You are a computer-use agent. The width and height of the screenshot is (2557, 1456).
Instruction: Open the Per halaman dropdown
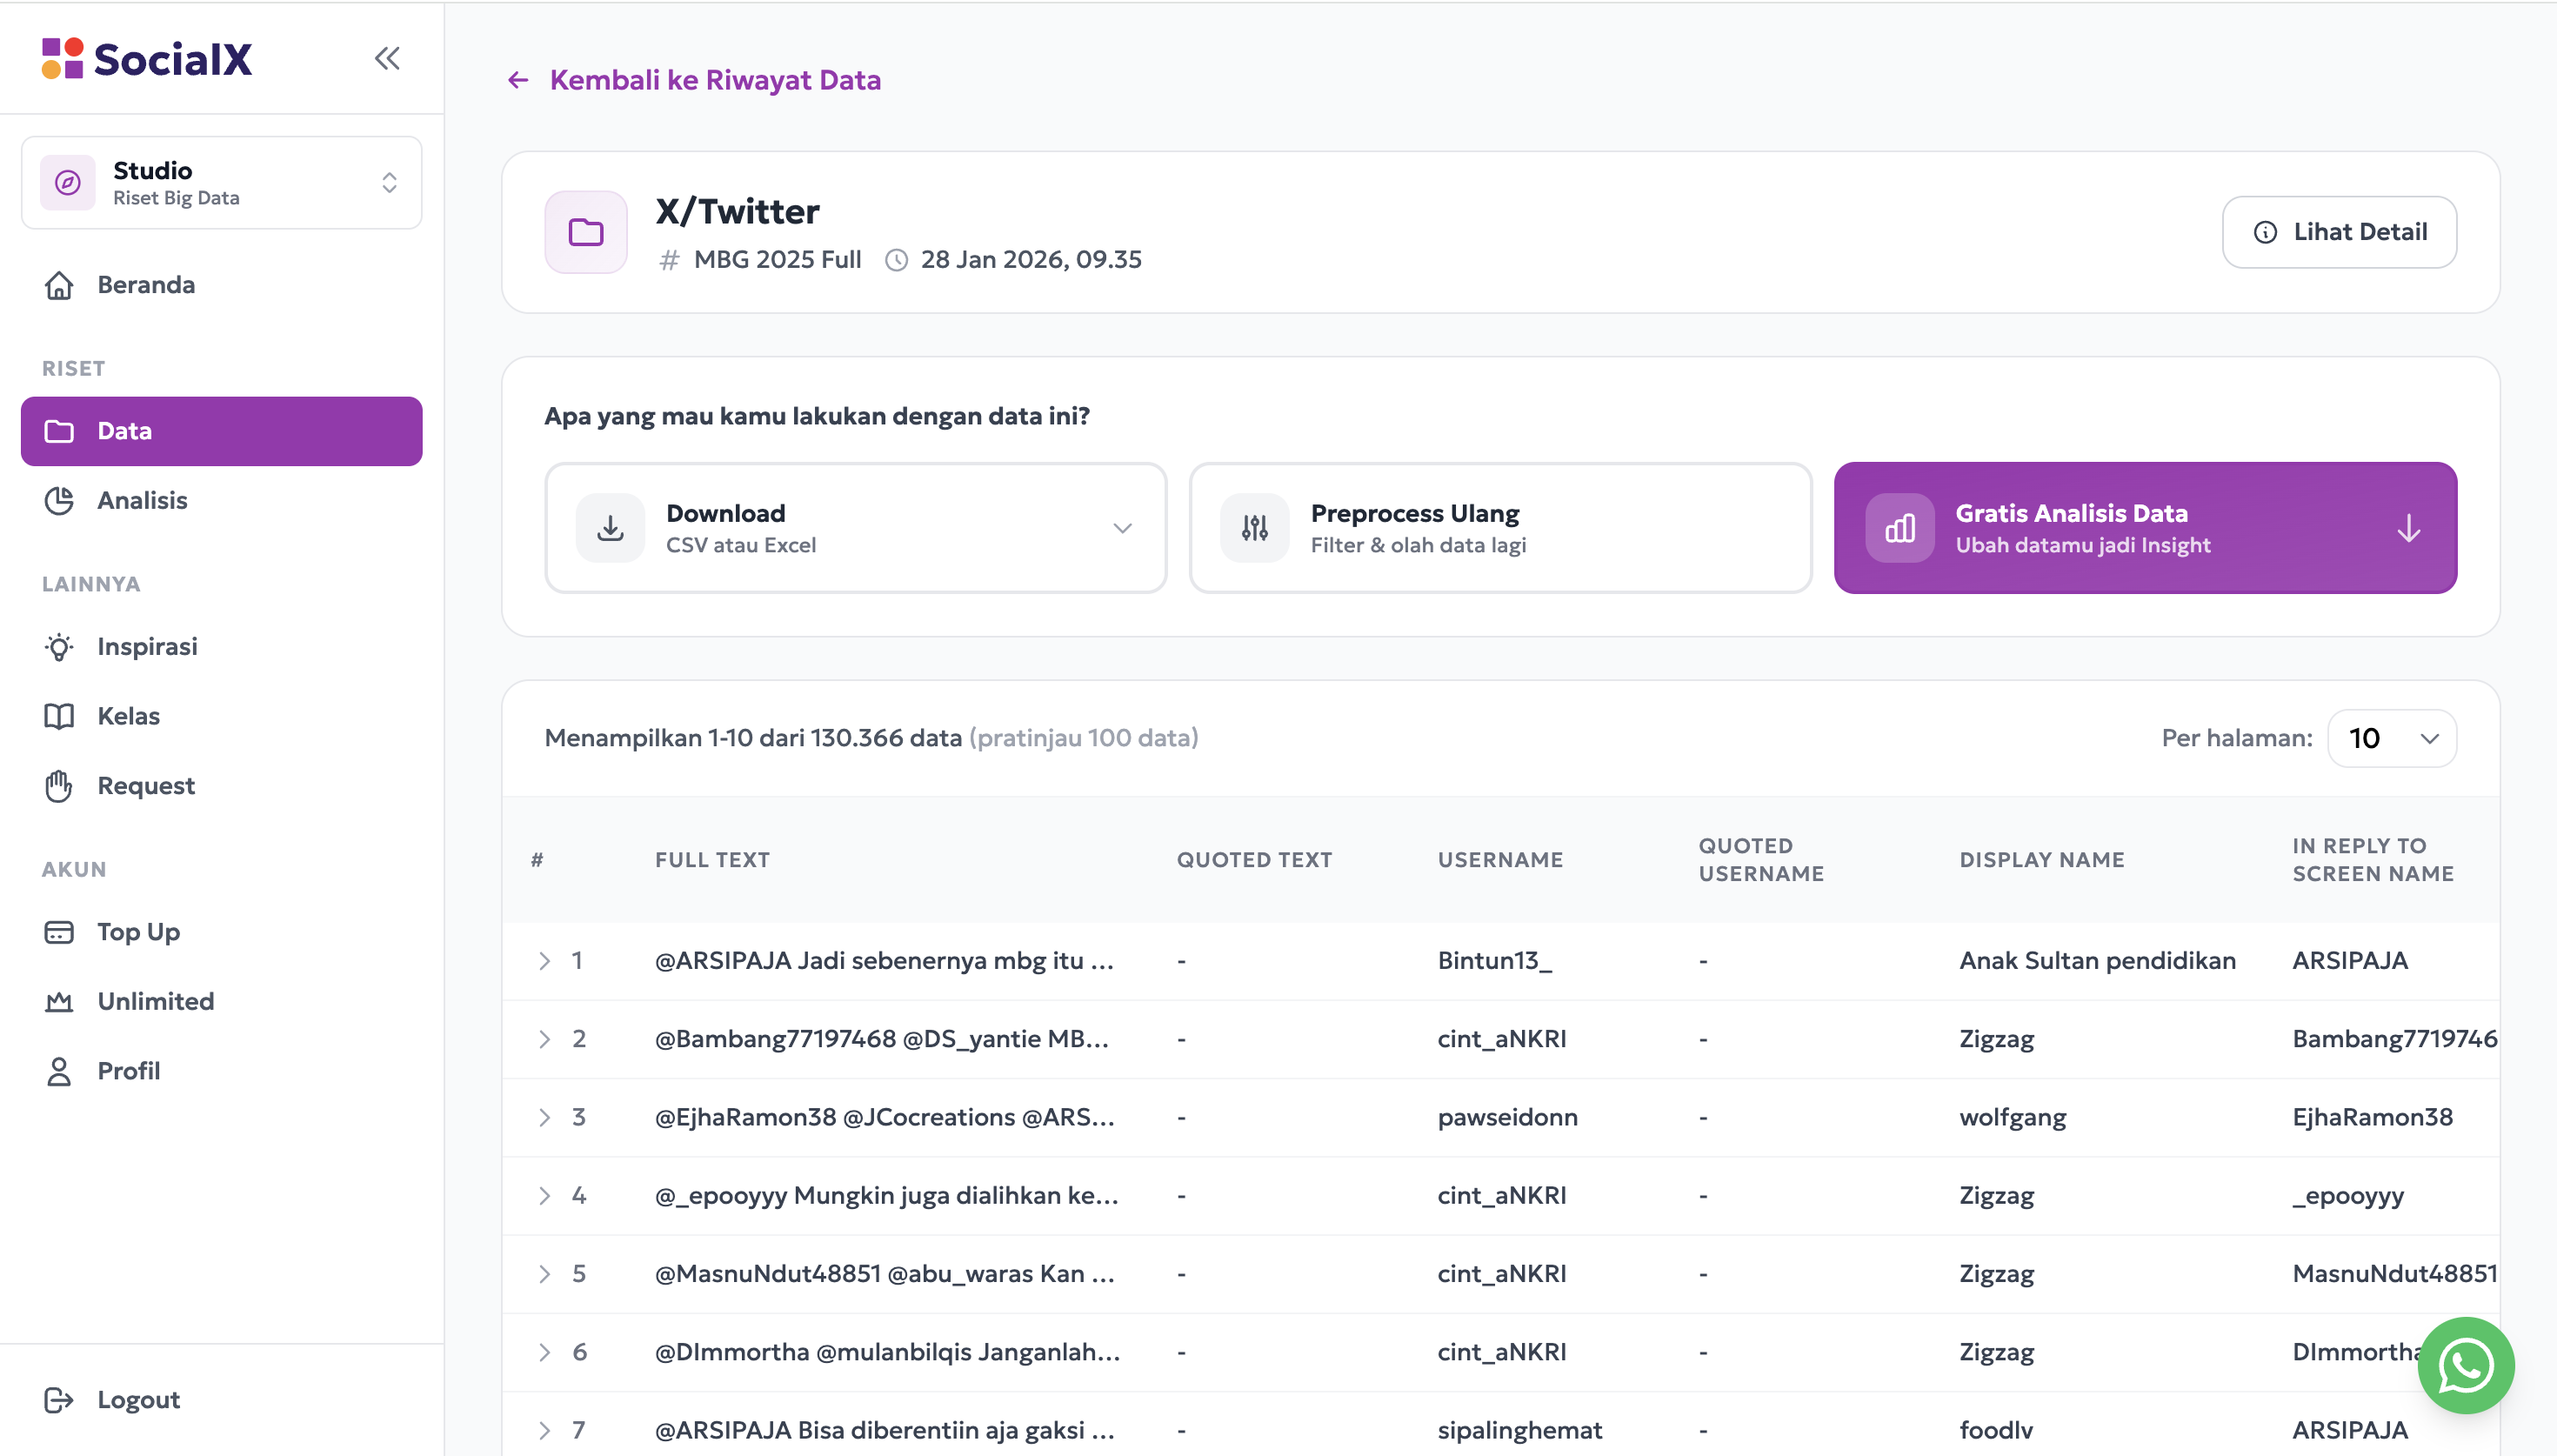[2392, 738]
